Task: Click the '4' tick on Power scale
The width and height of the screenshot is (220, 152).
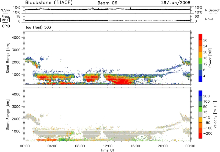Action: 204,76
